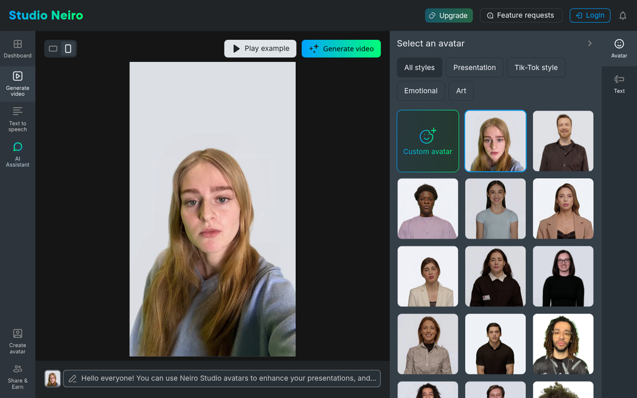Collapse the Select an avatar panel

[590, 44]
